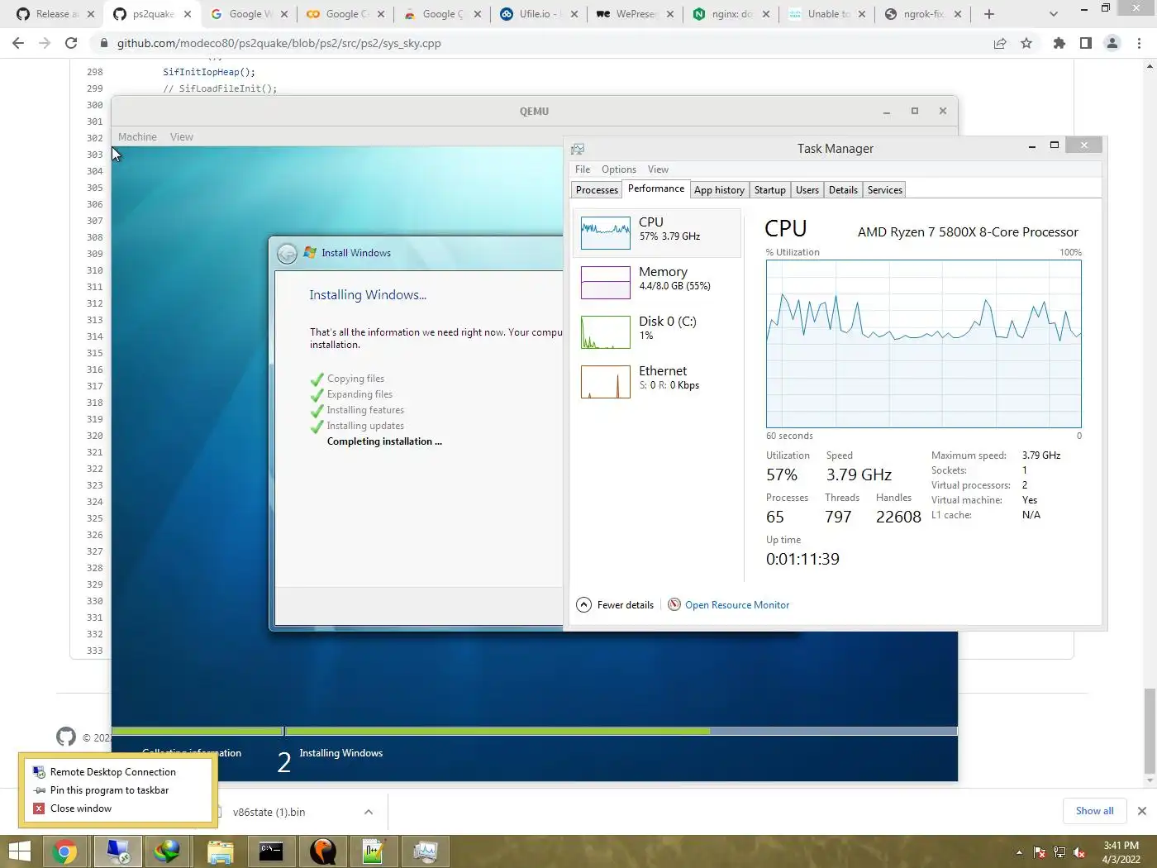This screenshot has width=1157, height=868.
Task: Click the GitHub logo in page footer
Action: 66,737
